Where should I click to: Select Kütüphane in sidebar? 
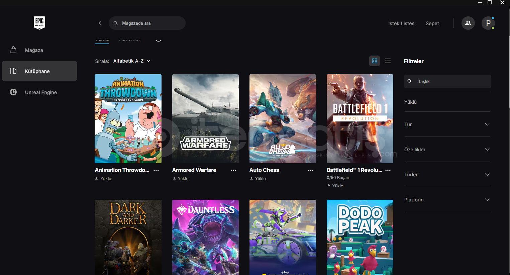coord(39,71)
